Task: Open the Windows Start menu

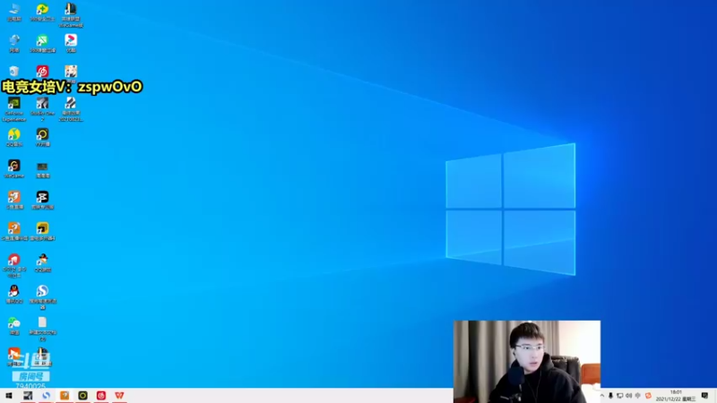Action: [x=9, y=396]
